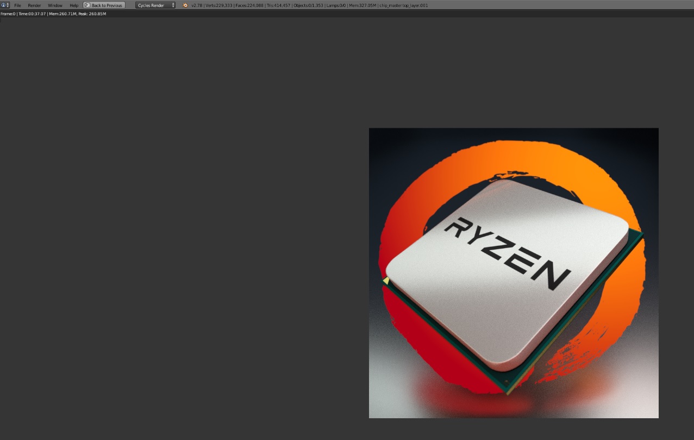Click the Verts:229,333 statistic text
694x440 pixels.
pos(219,5)
